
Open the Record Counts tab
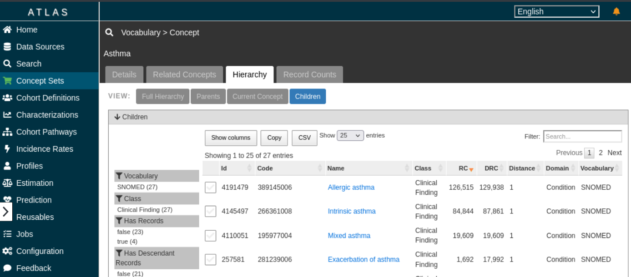(x=309, y=74)
